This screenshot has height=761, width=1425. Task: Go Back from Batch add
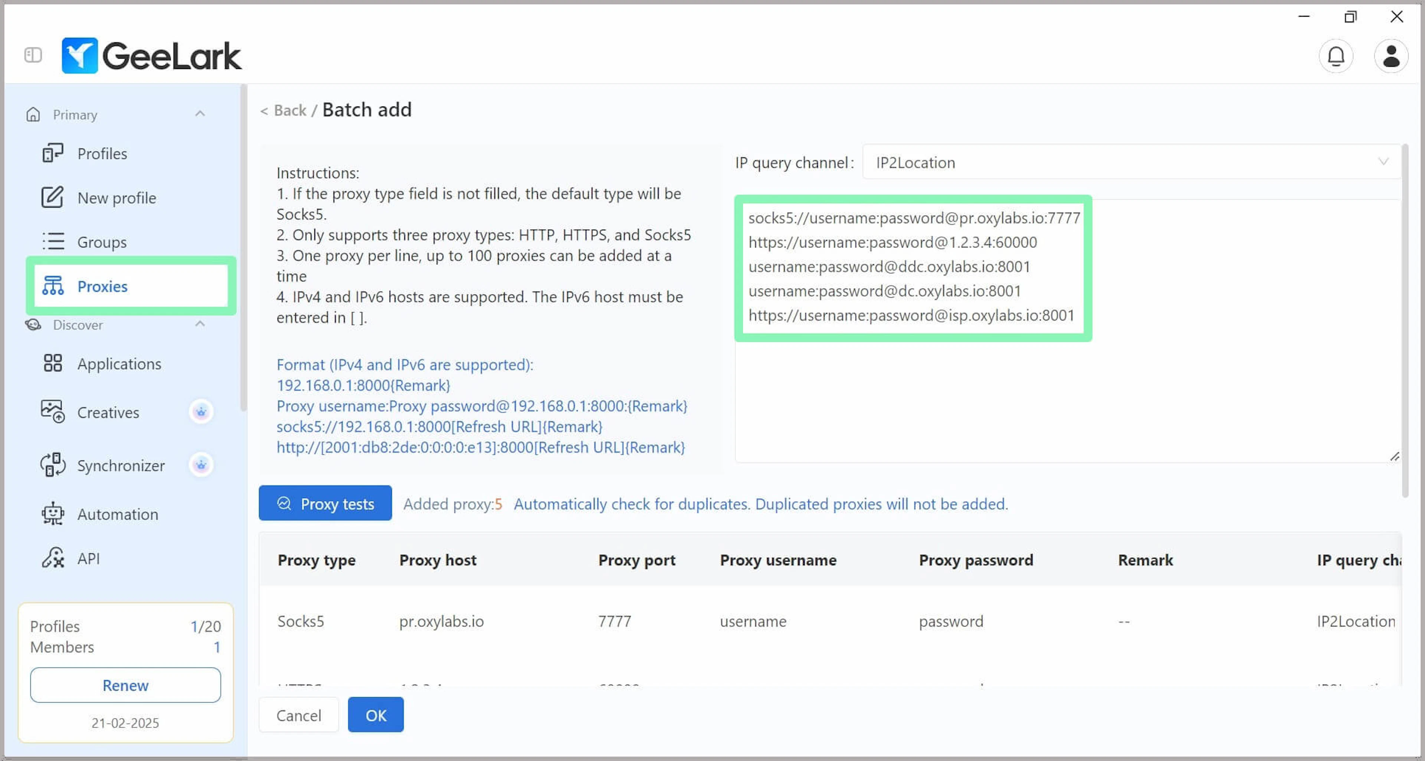point(283,110)
